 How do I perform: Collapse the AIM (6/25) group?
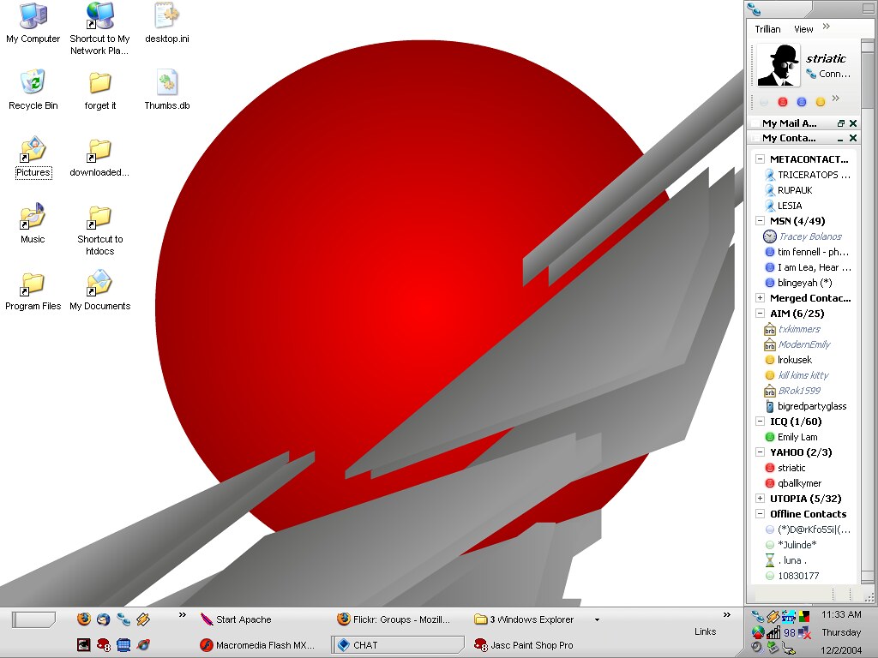(x=760, y=314)
